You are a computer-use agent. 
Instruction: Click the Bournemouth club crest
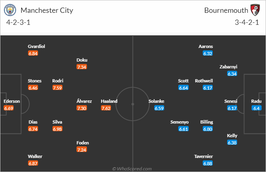pyautogui.click(x=255, y=10)
